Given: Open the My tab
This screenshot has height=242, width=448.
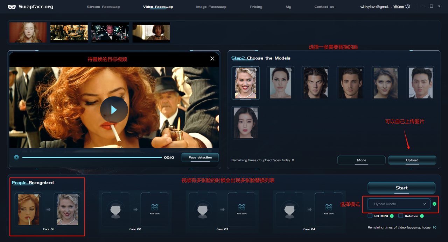Looking at the screenshot, I should click(288, 7).
